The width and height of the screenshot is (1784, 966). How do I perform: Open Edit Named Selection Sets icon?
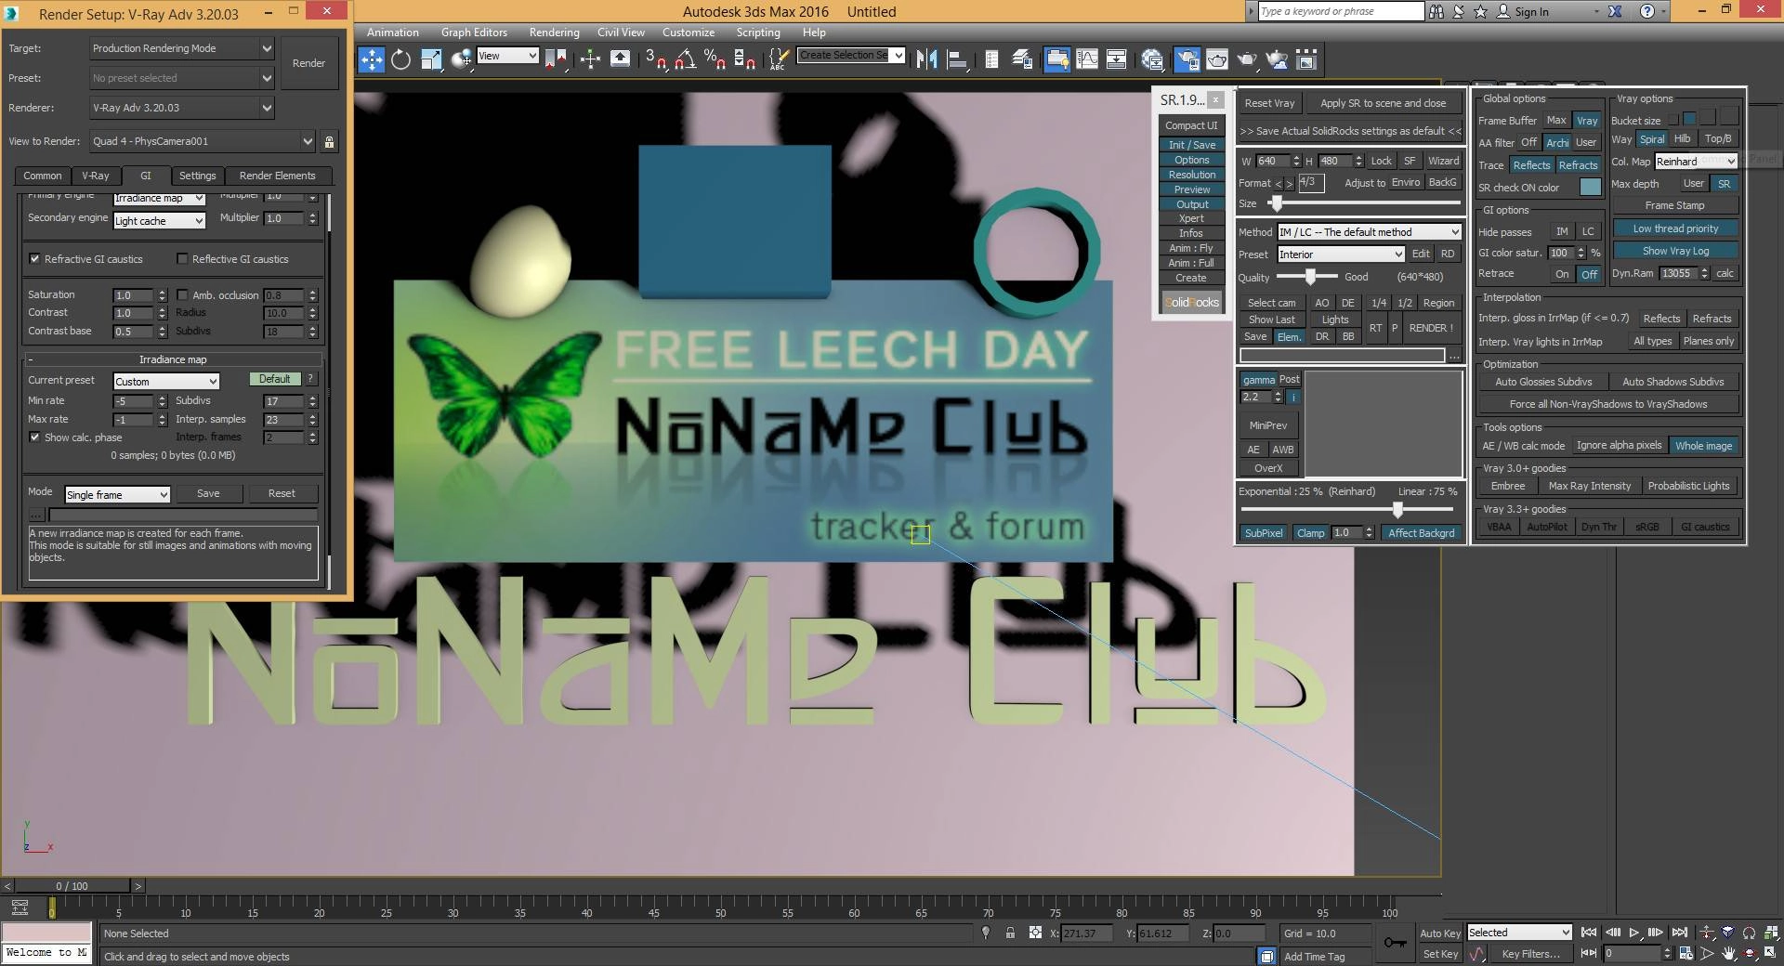(x=778, y=59)
